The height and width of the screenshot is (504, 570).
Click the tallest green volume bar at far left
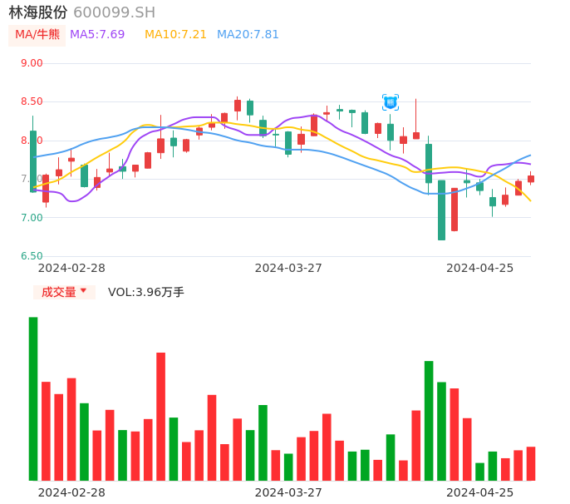(33, 398)
